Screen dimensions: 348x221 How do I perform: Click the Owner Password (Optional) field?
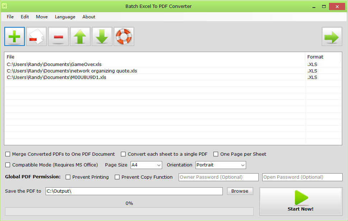tap(218, 177)
